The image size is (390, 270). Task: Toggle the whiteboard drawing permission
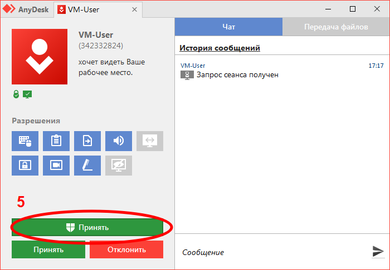[x=87, y=166]
